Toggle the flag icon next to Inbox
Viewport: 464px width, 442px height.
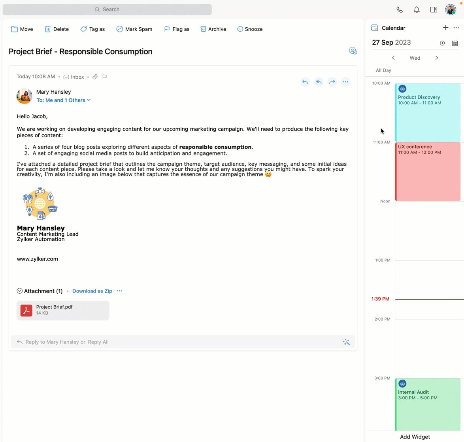tap(104, 77)
